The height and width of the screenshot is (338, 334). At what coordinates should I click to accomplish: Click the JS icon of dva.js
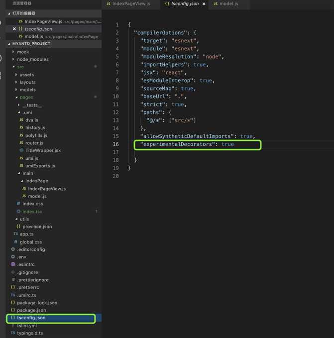pyautogui.click(x=21, y=120)
